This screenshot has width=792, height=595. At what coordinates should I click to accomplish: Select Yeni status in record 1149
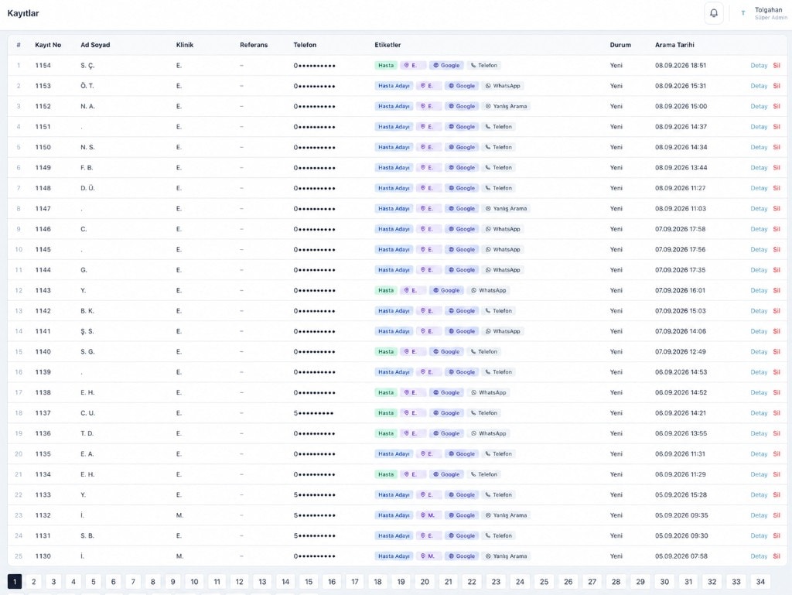click(616, 168)
